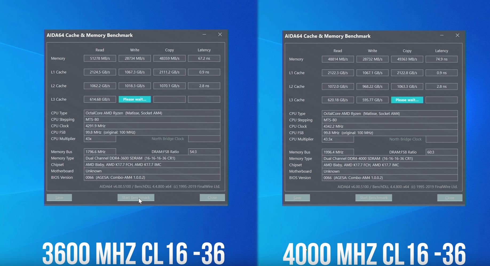Click the DRAM:FSB Ratio 60:3 field

pos(441,152)
